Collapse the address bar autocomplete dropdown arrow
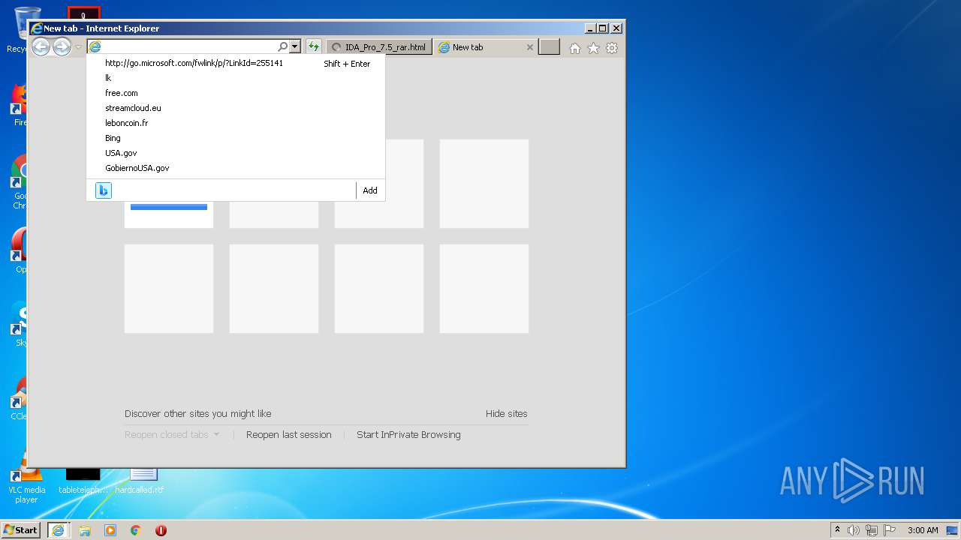Image resolution: width=961 pixels, height=540 pixels. coord(295,46)
